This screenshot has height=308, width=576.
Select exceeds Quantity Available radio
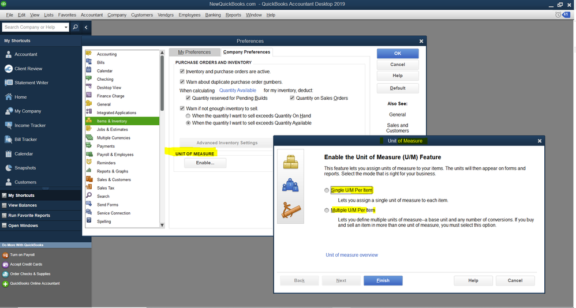[188, 123]
